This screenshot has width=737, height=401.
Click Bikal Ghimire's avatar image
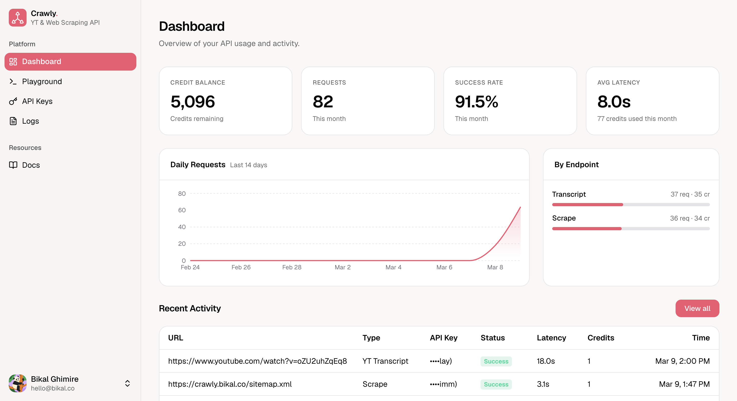(18, 383)
